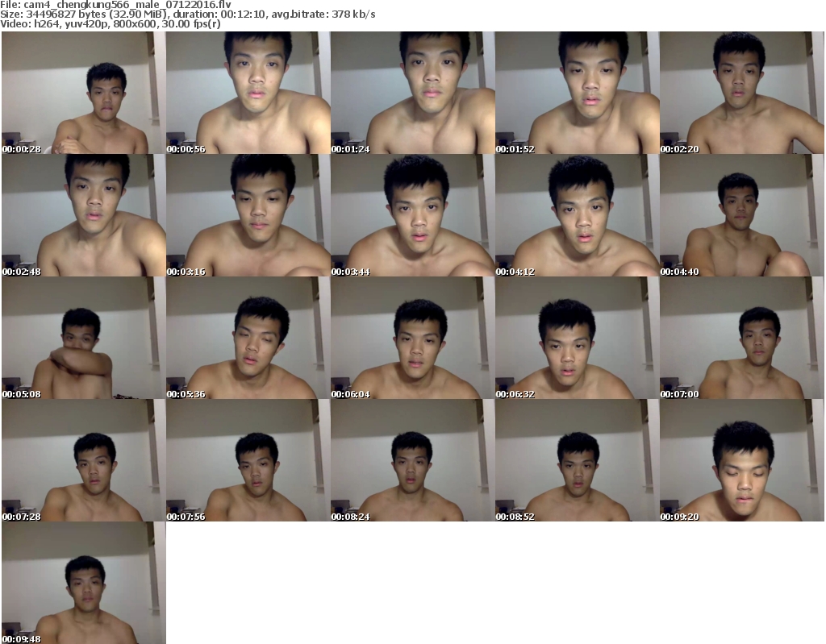Select the frame timestamped 00:04:12
Image resolution: width=826 pixels, height=644 pixels.
(578, 215)
